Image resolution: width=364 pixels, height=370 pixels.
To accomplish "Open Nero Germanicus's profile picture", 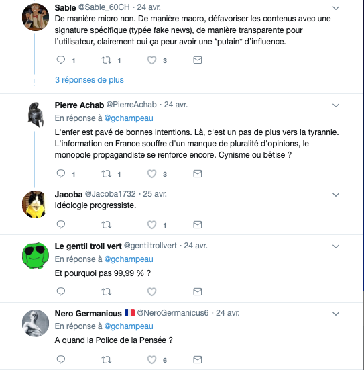I will pos(36,323).
